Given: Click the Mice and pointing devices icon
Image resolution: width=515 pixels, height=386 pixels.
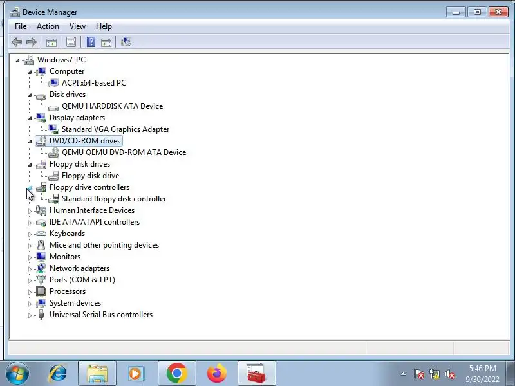Looking at the screenshot, I should tap(41, 245).
